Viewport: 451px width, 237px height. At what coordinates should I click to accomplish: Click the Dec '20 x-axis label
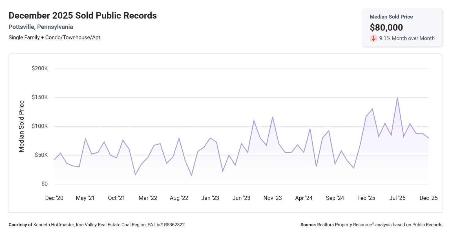click(54, 198)
